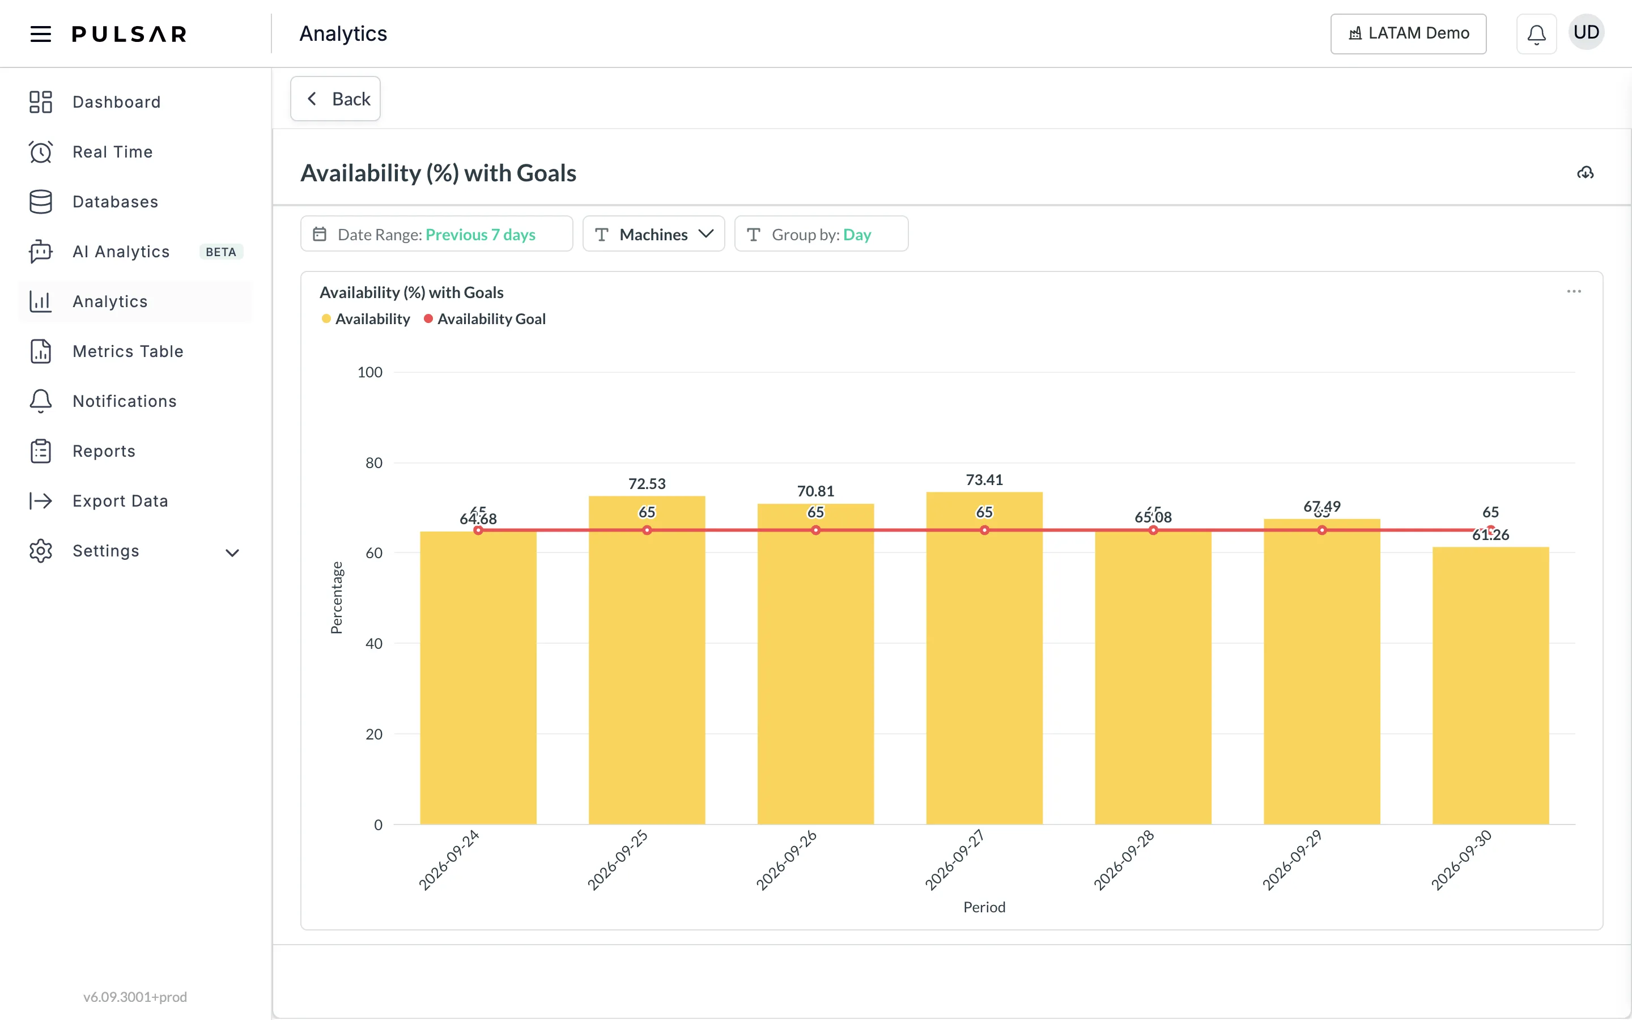The width and height of the screenshot is (1632, 1020).
Task: Open the Date Range Previous 7 days selector
Action: tap(436, 233)
